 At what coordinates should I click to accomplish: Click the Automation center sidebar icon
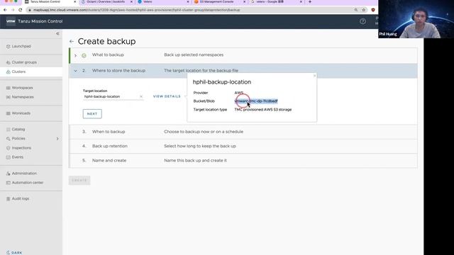tap(8, 183)
